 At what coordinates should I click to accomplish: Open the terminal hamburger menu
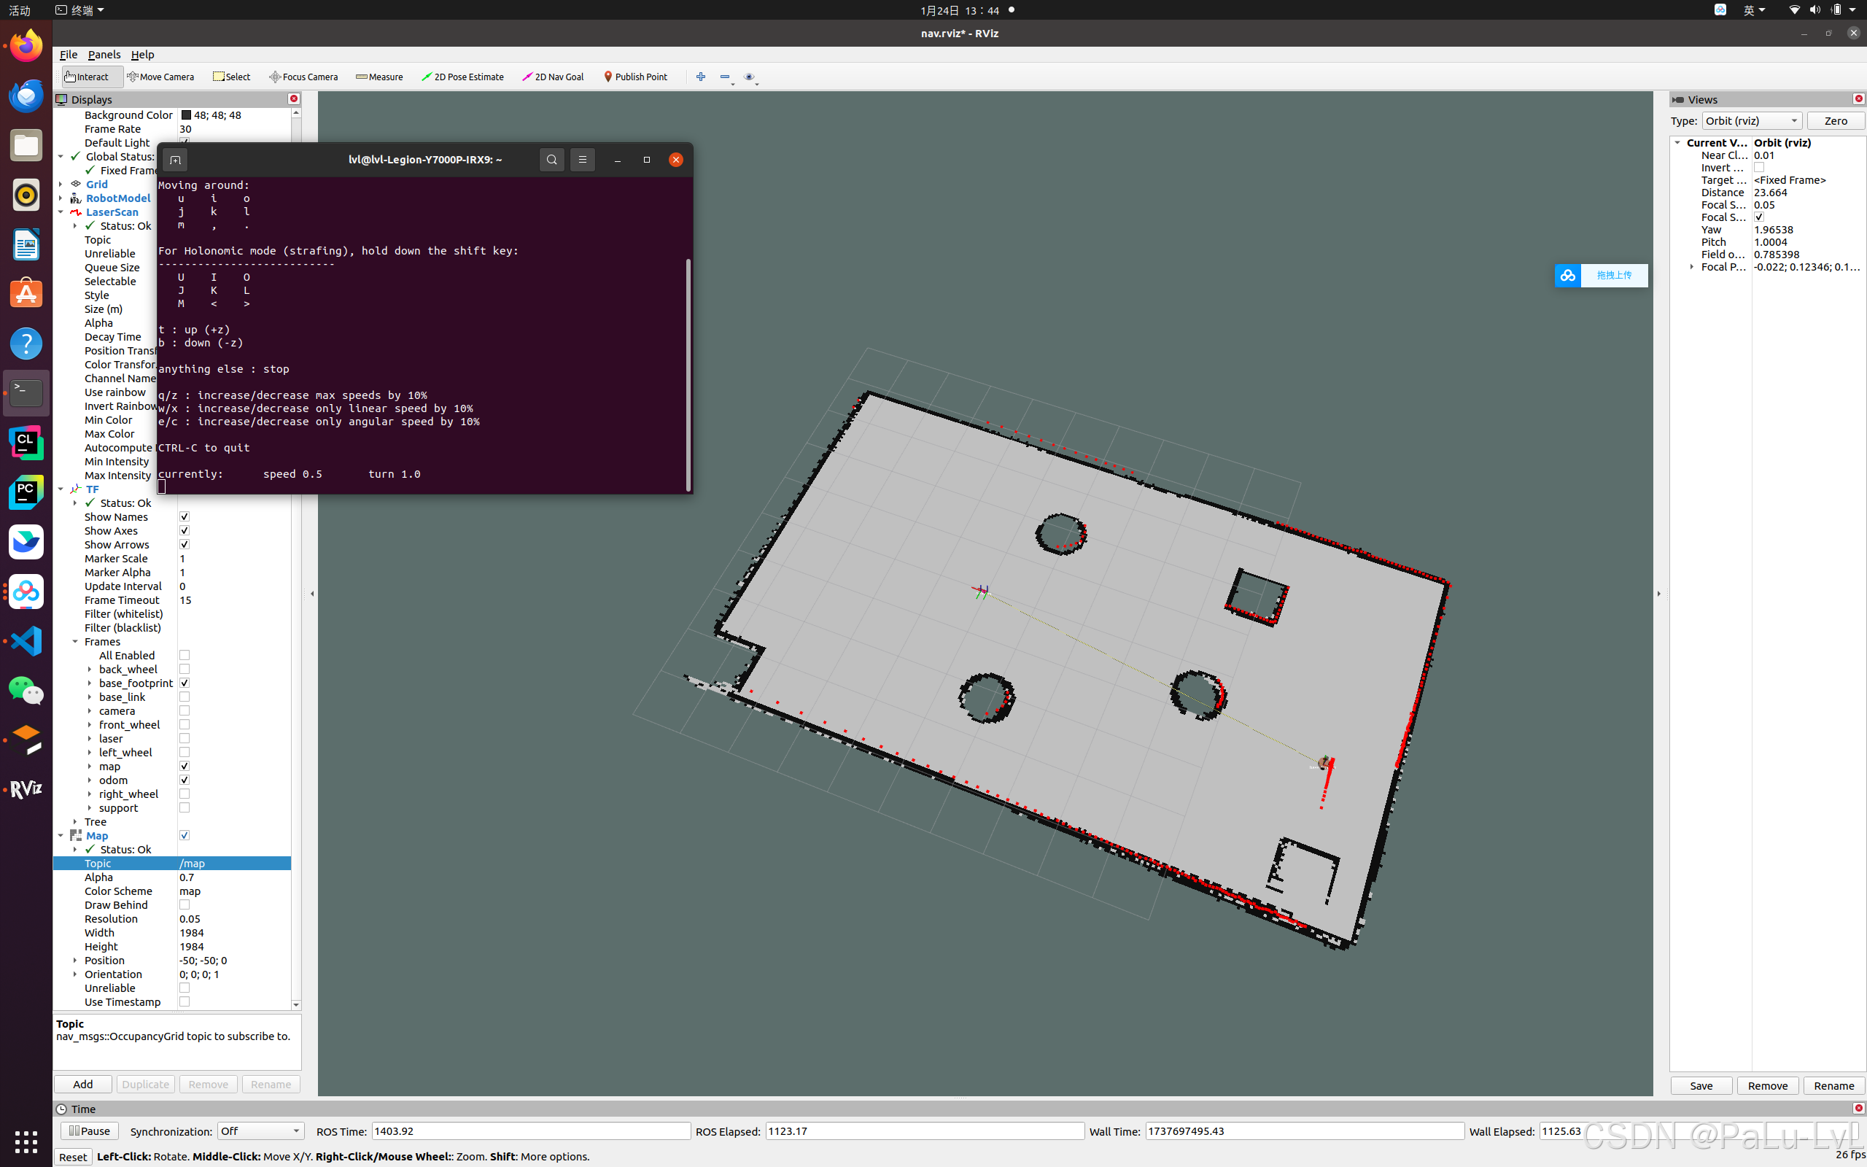[x=583, y=160]
